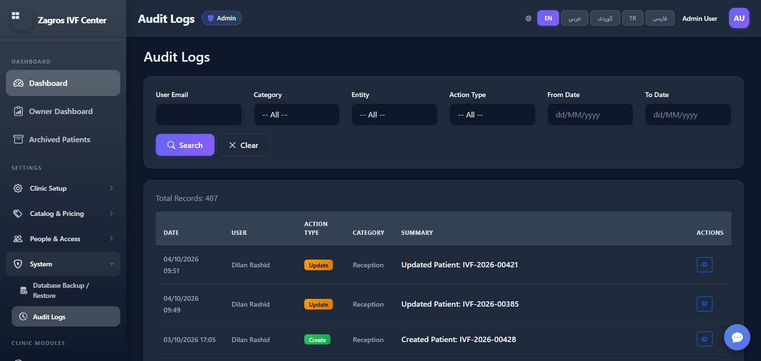The image size is (761, 361).
Task: View details for Updated Patient IVF-2026-00421
Action: (705, 265)
